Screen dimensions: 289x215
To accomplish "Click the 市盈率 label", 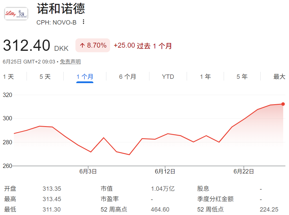I will coord(110,199).
